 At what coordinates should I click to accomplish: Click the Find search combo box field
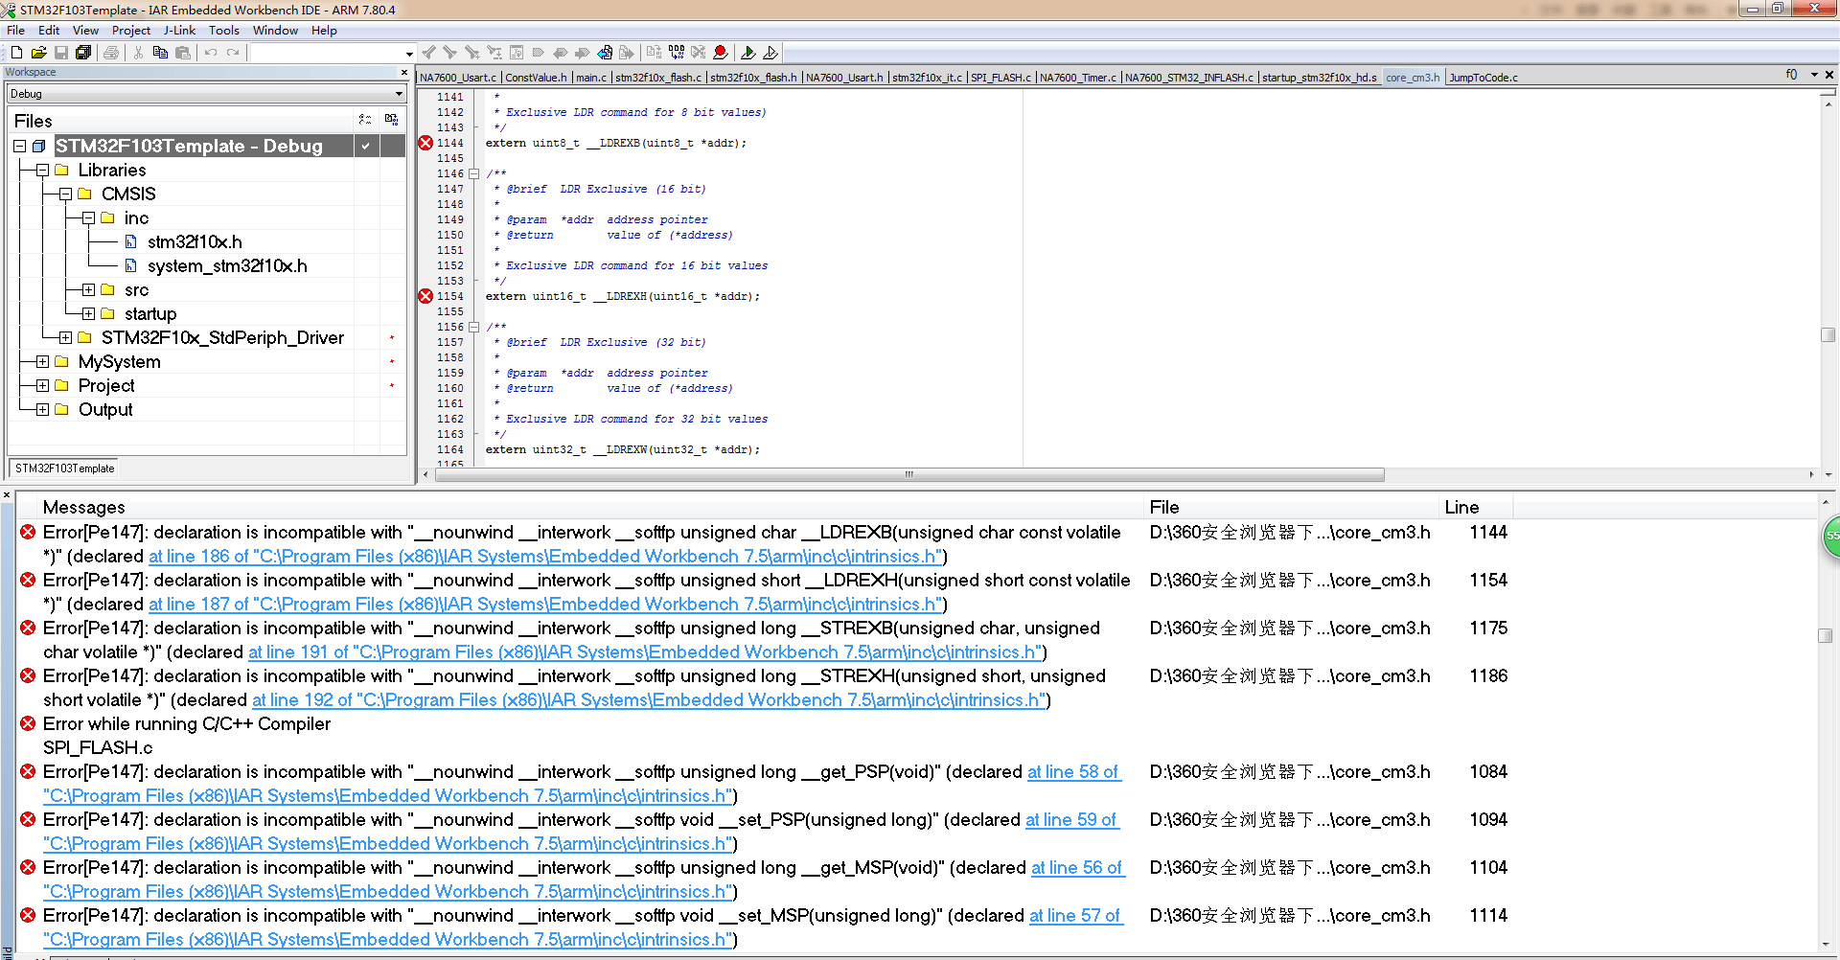tap(326, 53)
